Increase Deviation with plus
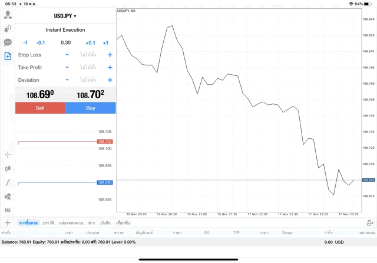The image size is (377, 263). [110, 80]
